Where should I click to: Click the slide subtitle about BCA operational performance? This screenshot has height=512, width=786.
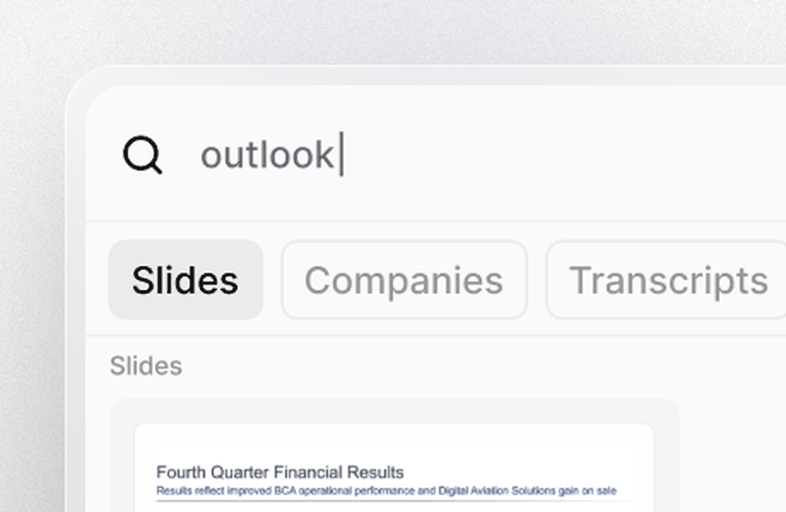386,491
